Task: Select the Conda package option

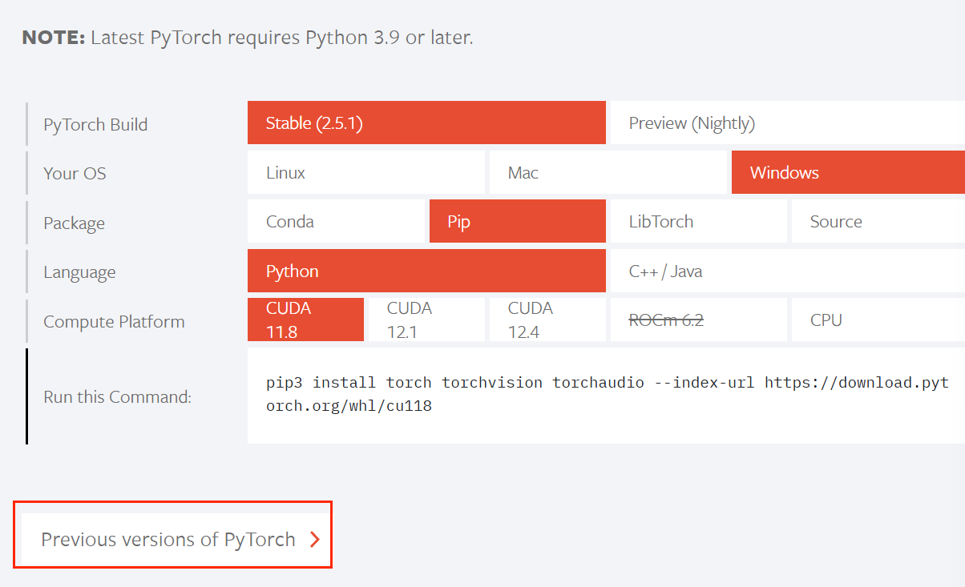Action: pyautogui.click(x=336, y=221)
